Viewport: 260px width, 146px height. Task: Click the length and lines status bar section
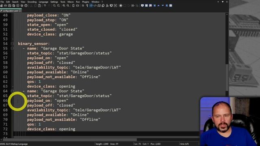point(107,144)
